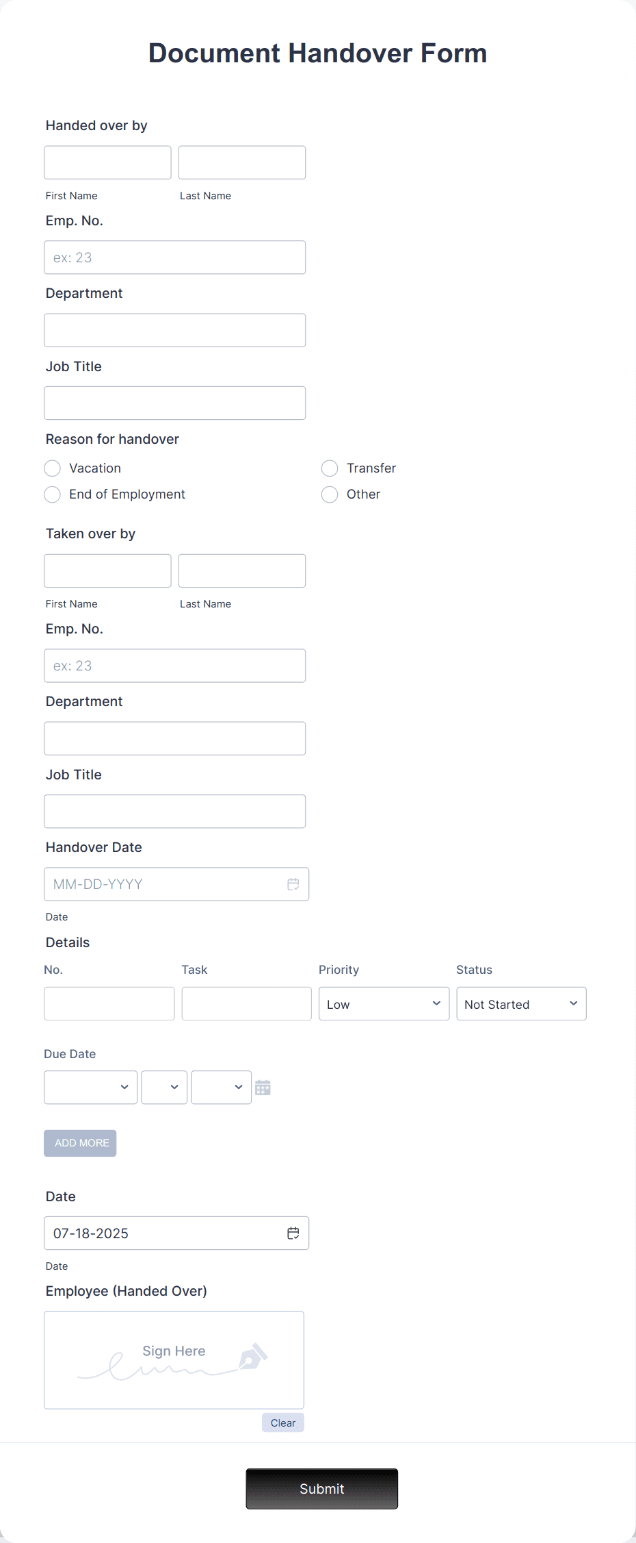Open the calendar icon on the Date field
The width and height of the screenshot is (636, 1543).
click(x=293, y=1233)
